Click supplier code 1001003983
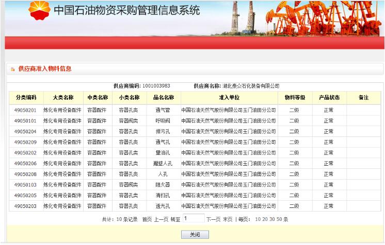The image size is (385, 245). [x=156, y=86]
